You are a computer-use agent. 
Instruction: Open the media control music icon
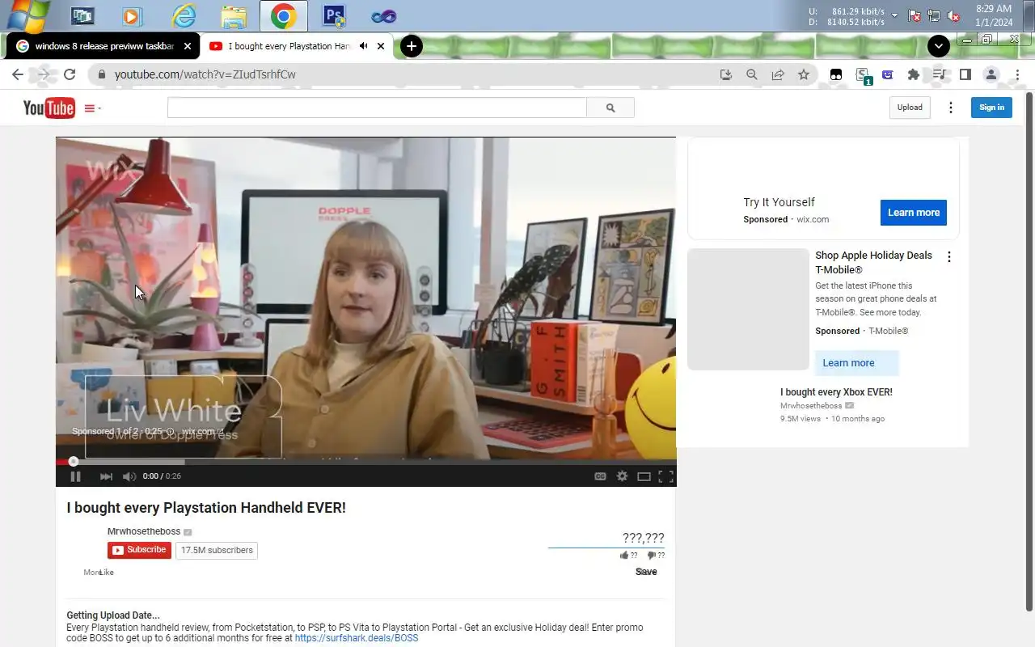tap(939, 74)
